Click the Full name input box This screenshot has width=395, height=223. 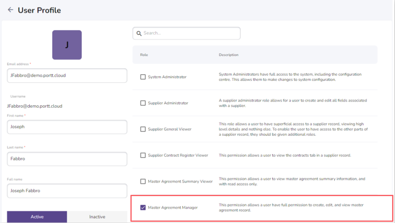(x=67, y=190)
